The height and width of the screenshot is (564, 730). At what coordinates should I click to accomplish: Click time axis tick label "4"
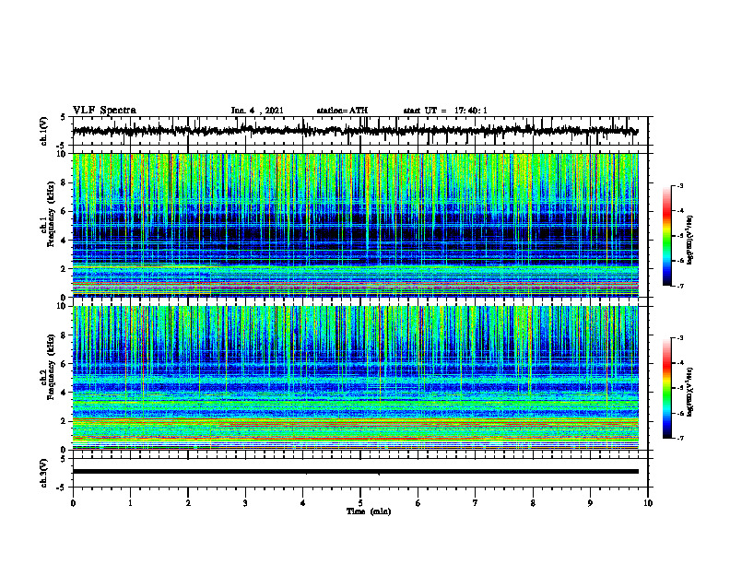click(303, 503)
